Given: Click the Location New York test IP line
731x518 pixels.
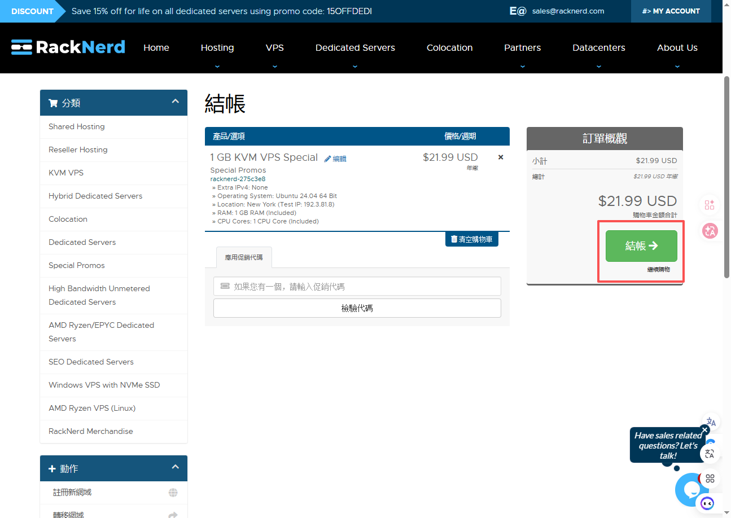Looking at the screenshot, I should click(273, 204).
